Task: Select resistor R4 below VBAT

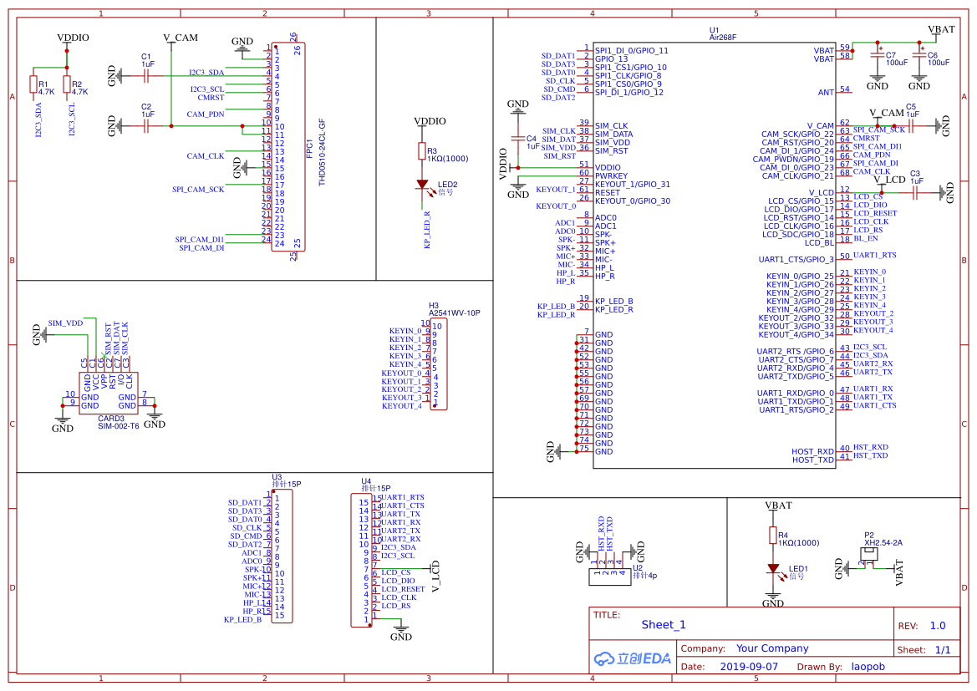Action: click(x=773, y=536)
